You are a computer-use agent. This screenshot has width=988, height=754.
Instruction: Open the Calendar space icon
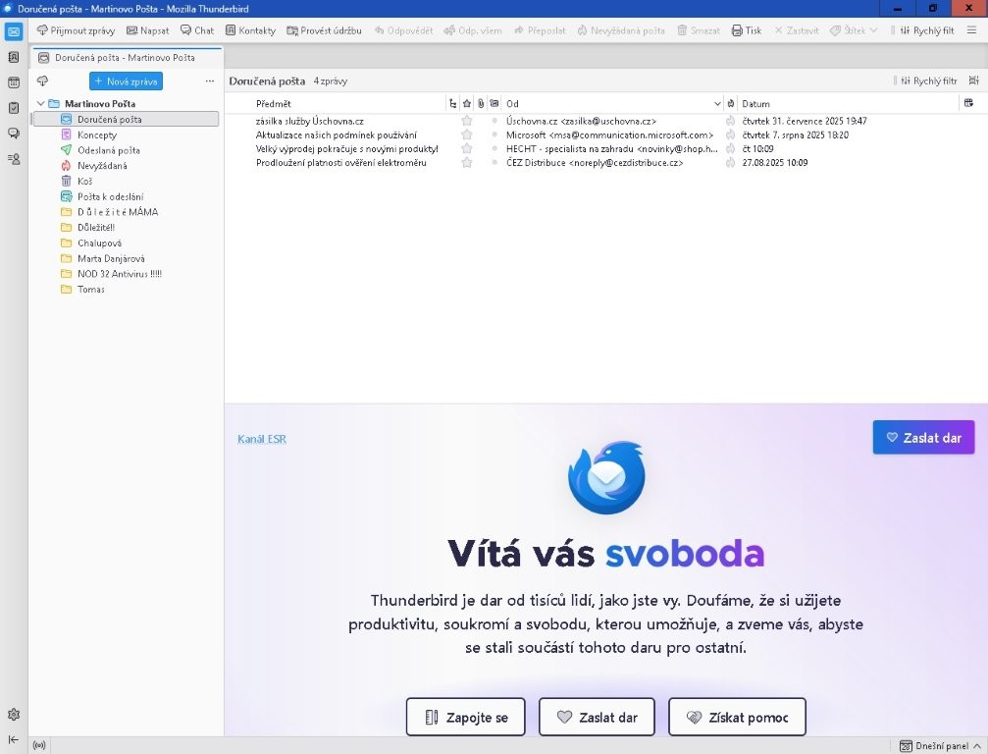(14, 82)
